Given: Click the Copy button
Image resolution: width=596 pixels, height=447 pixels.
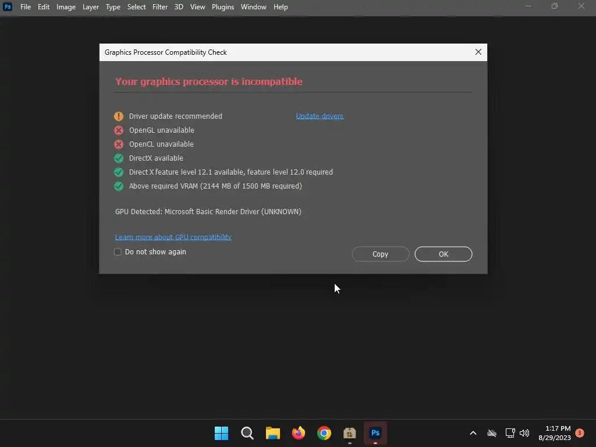Looking at the screenshot, I should click(380, 254).
